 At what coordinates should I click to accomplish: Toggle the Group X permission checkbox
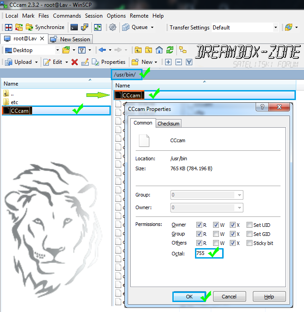tap(233, 234)
